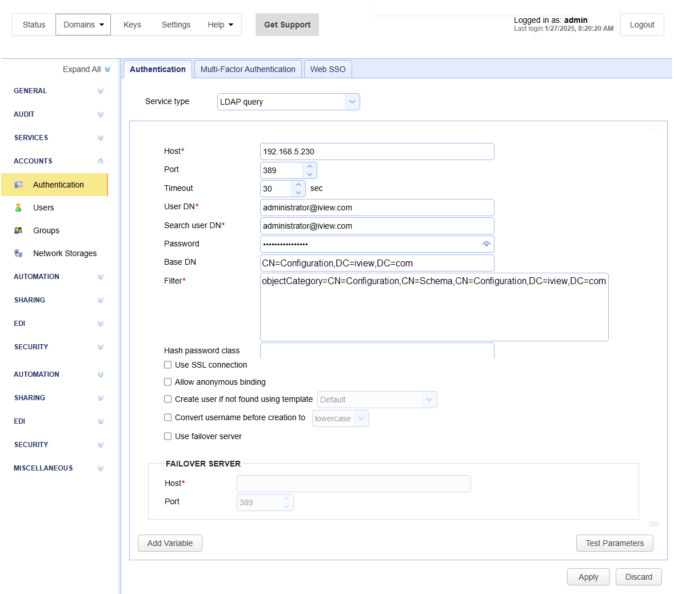Reveal password with the eye icon
The width and height of the screenshot is (674, 594).
click(x=486, y=244)
